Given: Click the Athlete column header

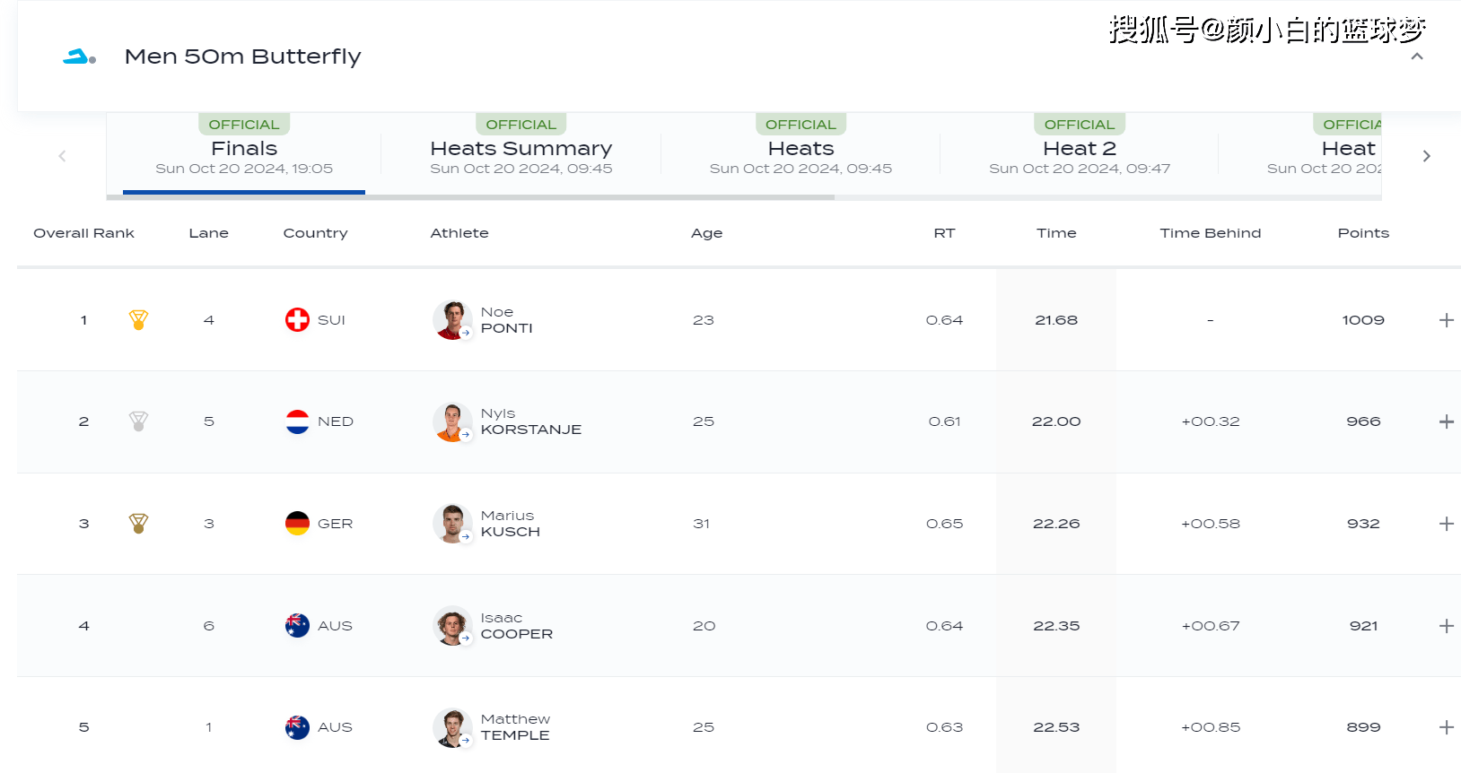Looking at the screenshot, I should tap(459, 233).
